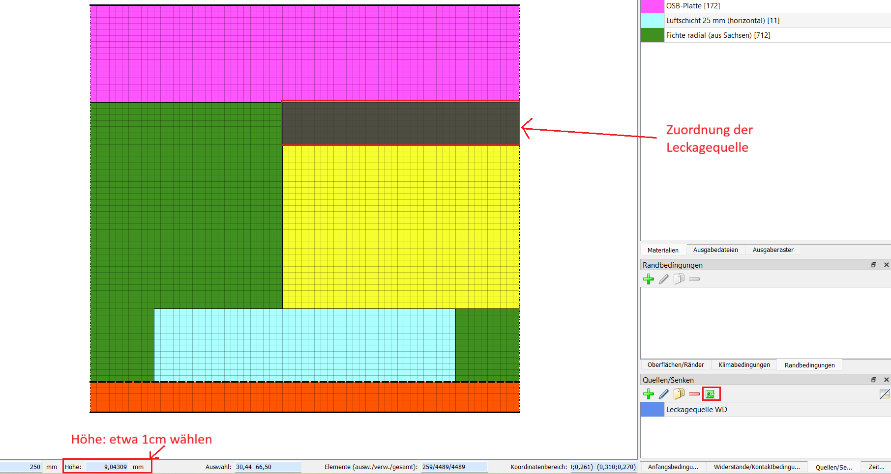The height and width of the screenshot is (474, 891).
Task: Add a new source in Quellen/Senken
Action: [x=649, y=394]
